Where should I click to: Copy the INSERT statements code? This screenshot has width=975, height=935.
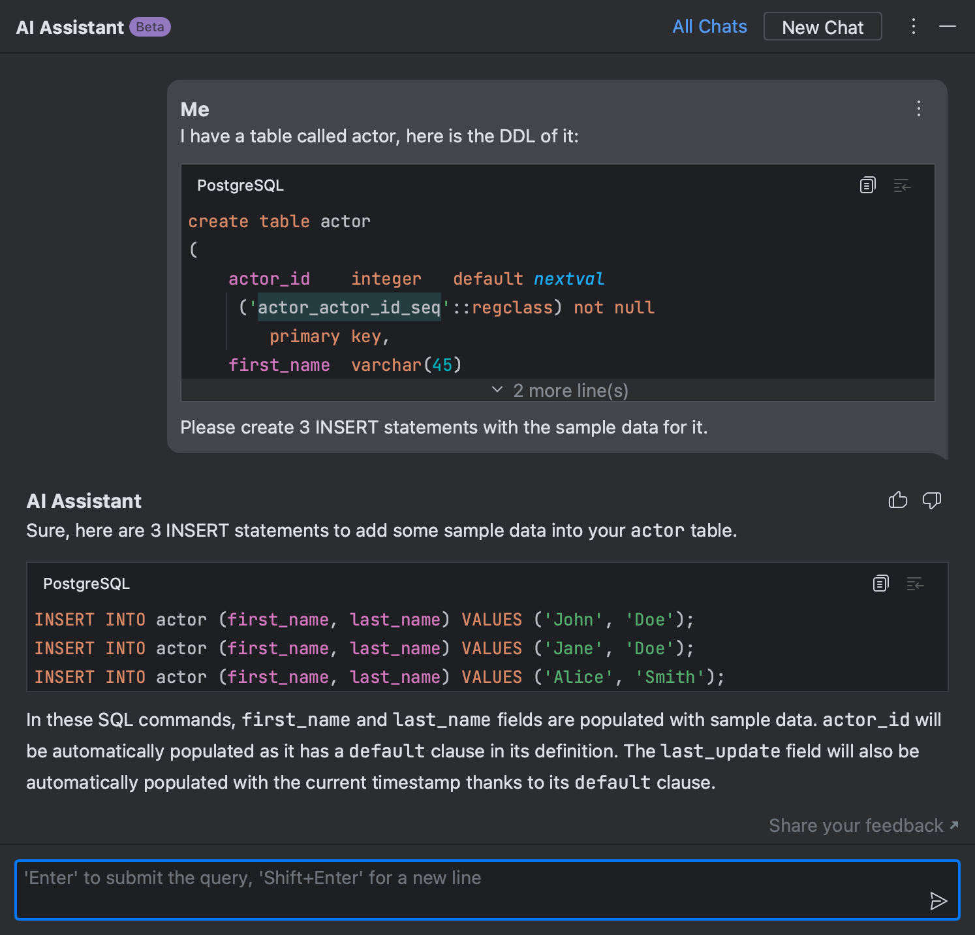tap(880, 583)
